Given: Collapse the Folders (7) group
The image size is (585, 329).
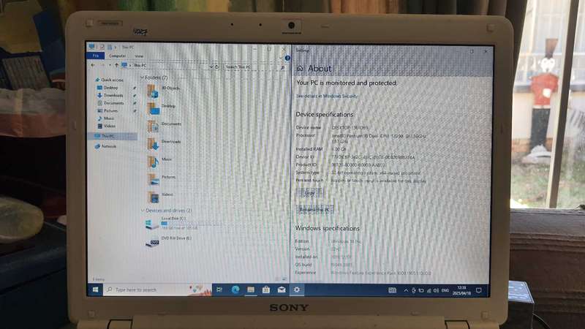Looking at the screenshot, I should coord(142,77).
